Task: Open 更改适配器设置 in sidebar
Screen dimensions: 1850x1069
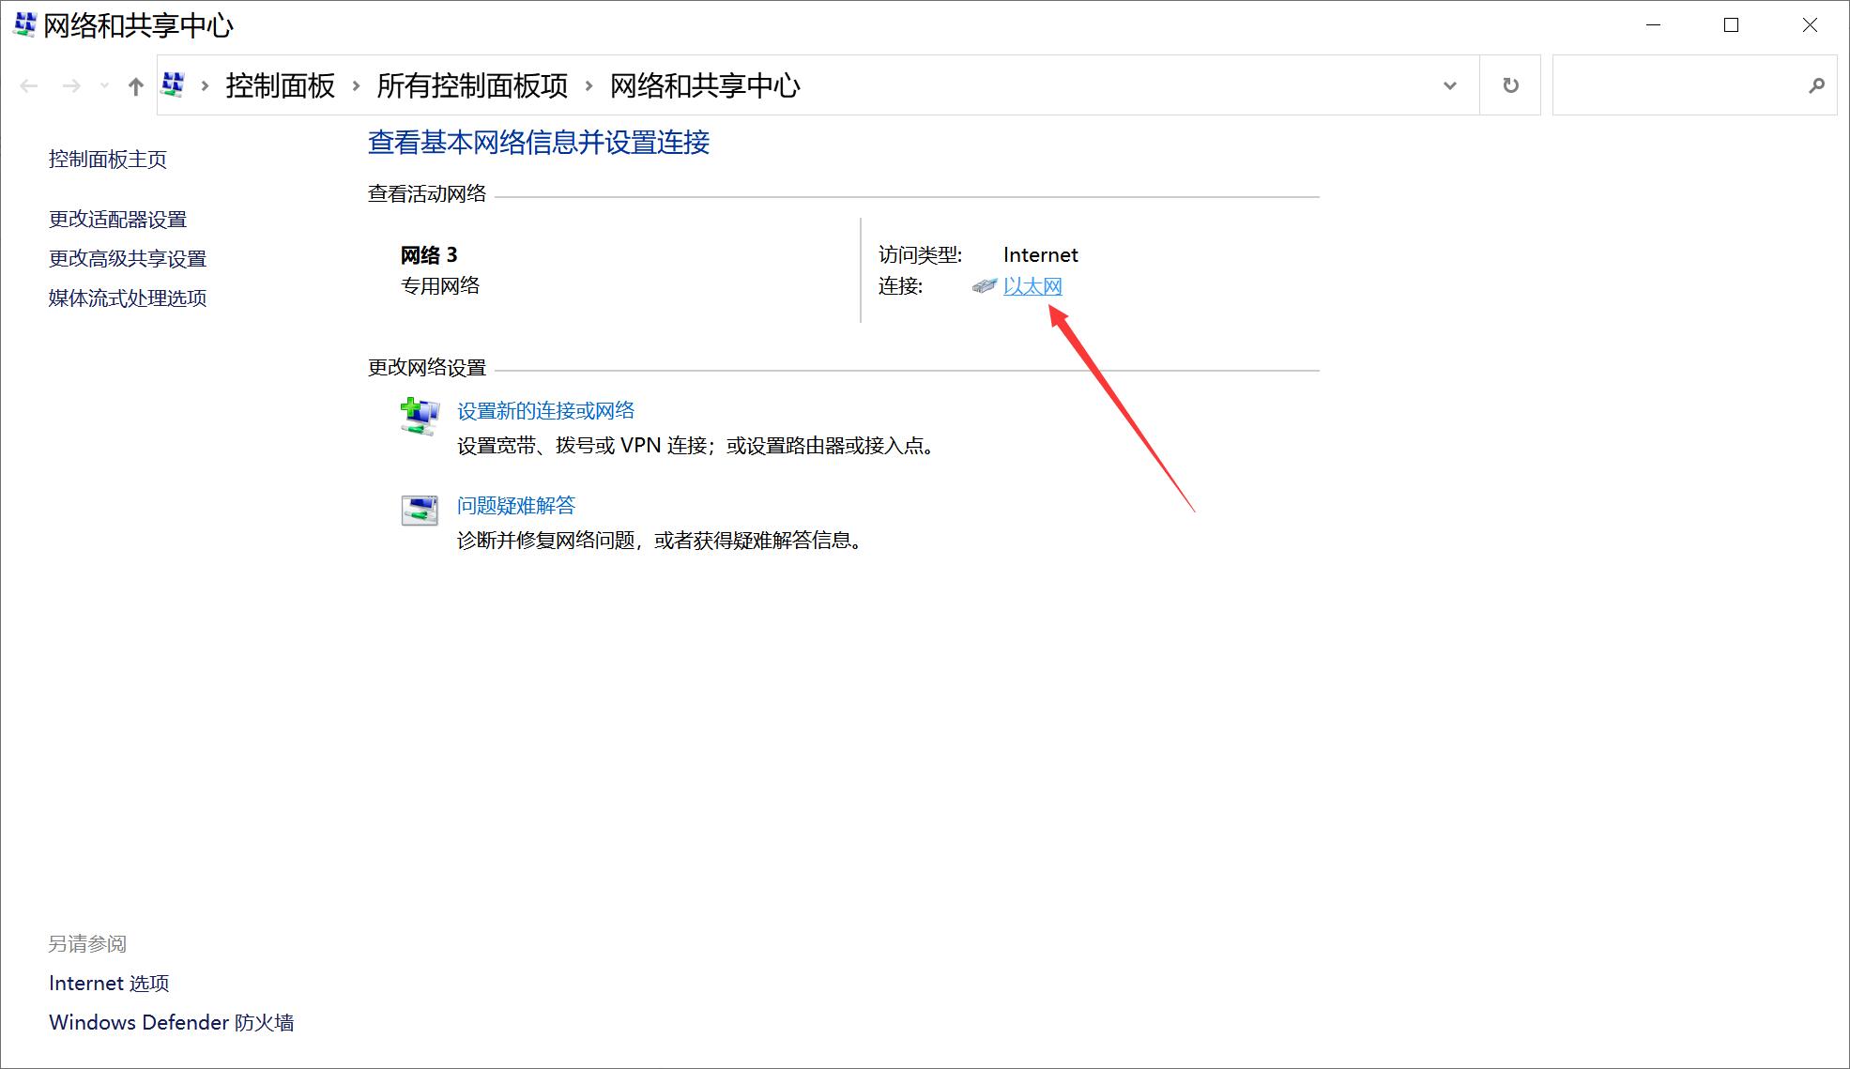Action: pos(117,218)
